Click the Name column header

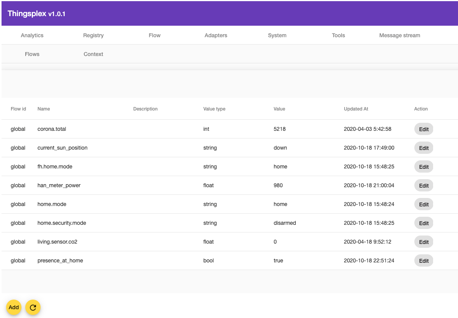(x=44, y=109)
